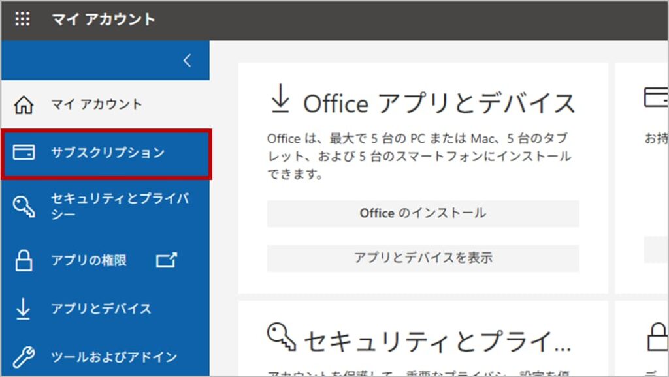The height and width of the screenshot is (377, 669).
Task: Open the app launcher waffle icon
Action: point(22,19)
